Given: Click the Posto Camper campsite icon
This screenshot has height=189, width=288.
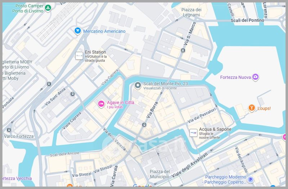Looking at the screenshot, I should click(x=48, y=8).
